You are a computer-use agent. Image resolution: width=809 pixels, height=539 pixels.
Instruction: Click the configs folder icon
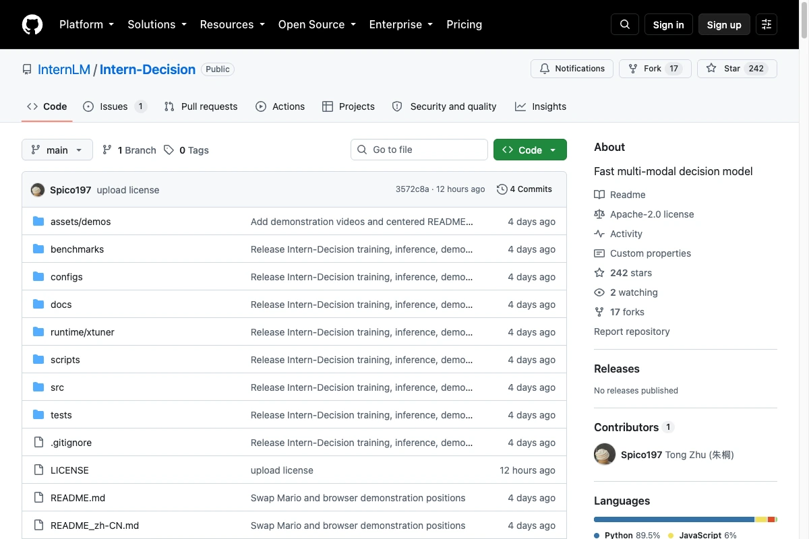click(38, 276)
